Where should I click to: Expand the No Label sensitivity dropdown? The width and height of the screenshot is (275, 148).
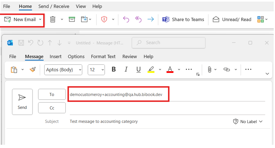[248, 122]
